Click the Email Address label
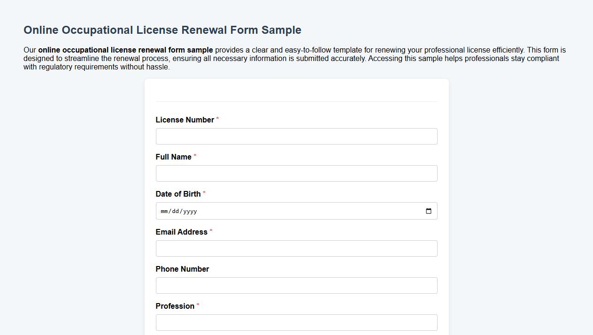The width and height of the screenshot is (593, 335). (182, 232)
